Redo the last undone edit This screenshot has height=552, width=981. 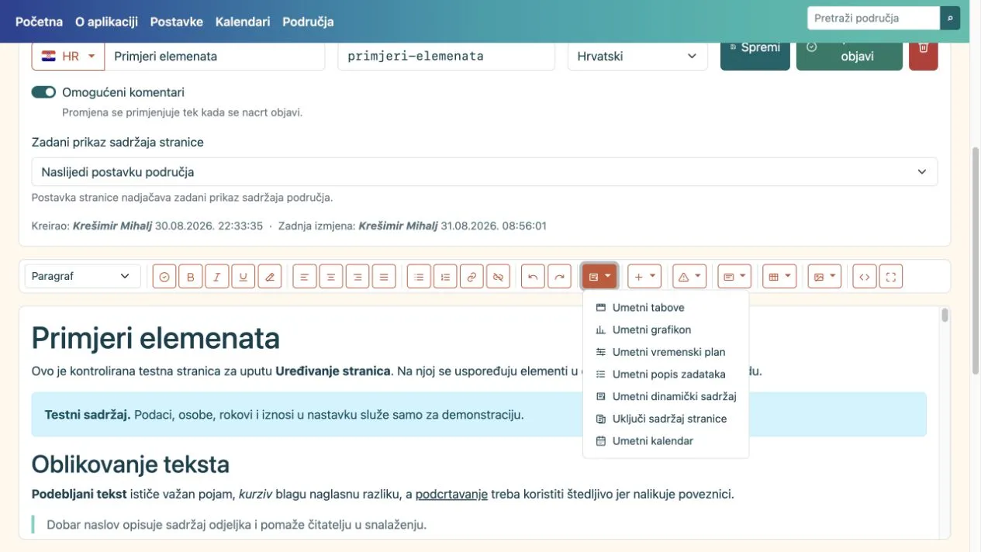tap(559, 277)
